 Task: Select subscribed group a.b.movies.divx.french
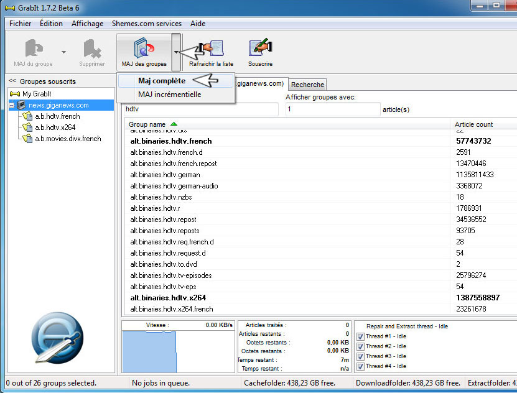point(68,139)
